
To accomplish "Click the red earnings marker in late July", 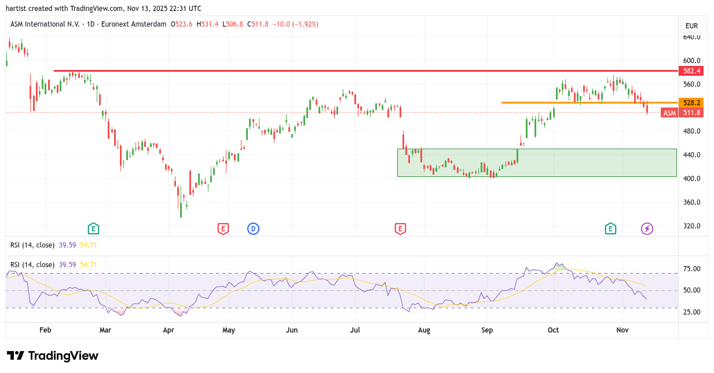I will 400,228.
